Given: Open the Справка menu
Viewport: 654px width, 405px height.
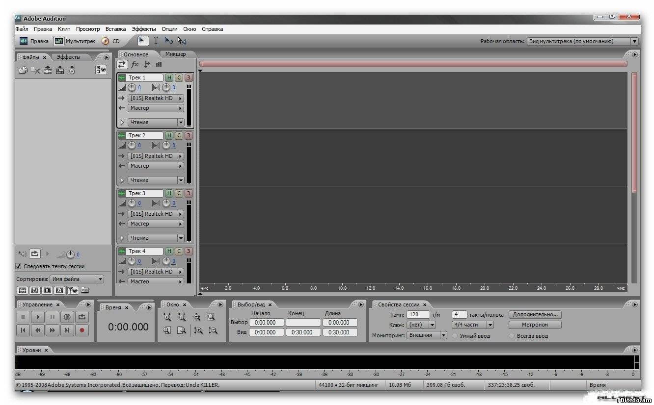Looking at the screenshot, I should (213, 29).
